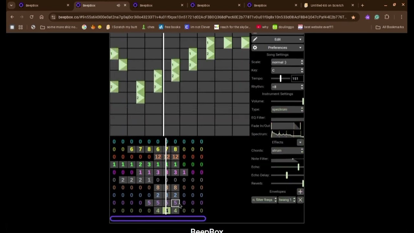Click the Note Filter editor

287,159
